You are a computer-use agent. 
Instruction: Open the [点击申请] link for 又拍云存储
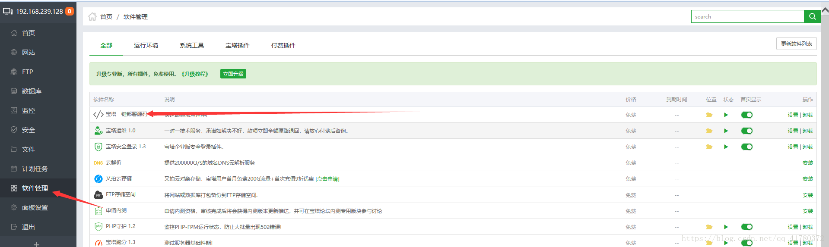tap(327, 179)
